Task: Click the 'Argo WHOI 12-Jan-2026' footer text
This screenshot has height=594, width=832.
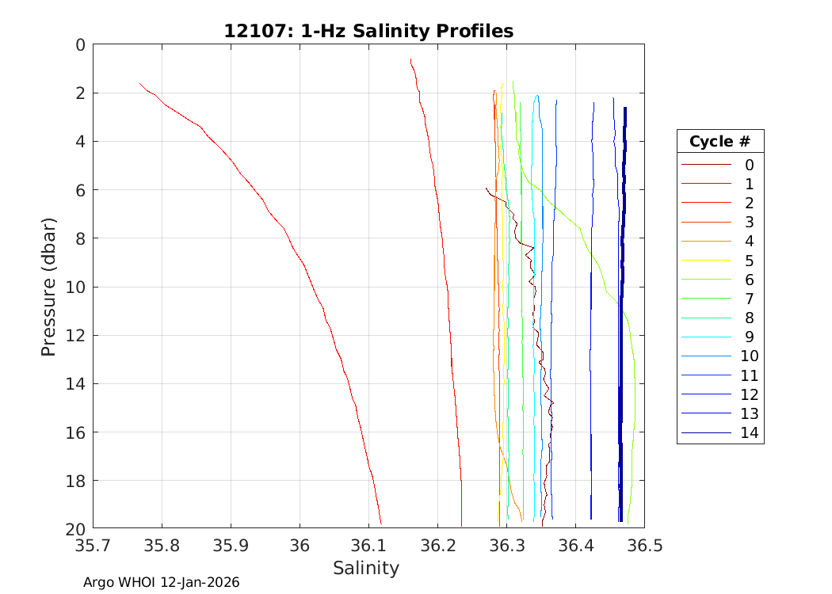Action: (x=162, y=582)
